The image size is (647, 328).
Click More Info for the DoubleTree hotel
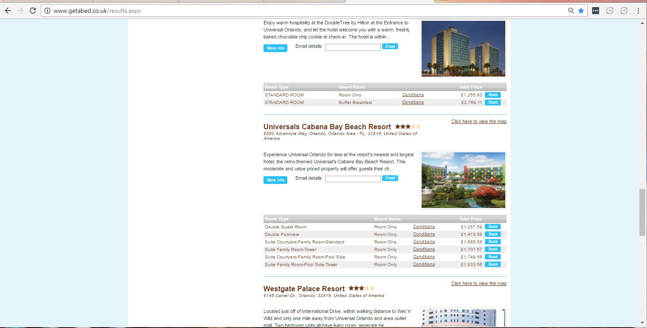click(275, 48)
